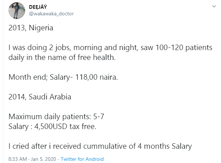The image size is (221, 163).
Task: Open the Twitter for Android source link
Action: coord(82,159)
